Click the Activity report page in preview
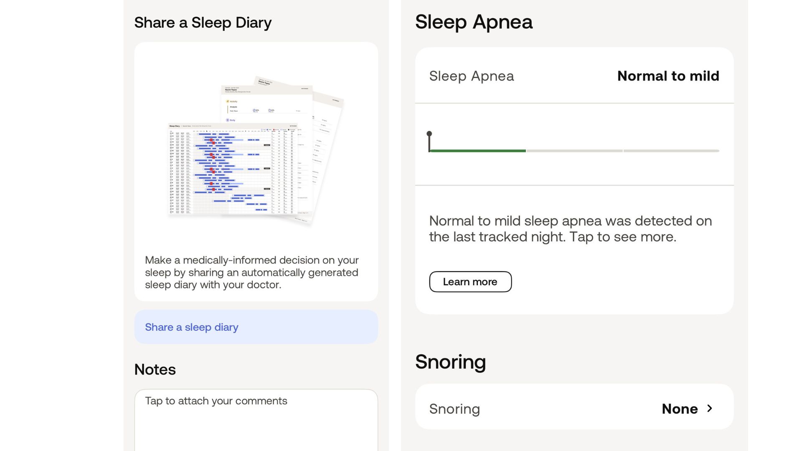This screenshot has height=451, width=802. [x=267, y=104]
